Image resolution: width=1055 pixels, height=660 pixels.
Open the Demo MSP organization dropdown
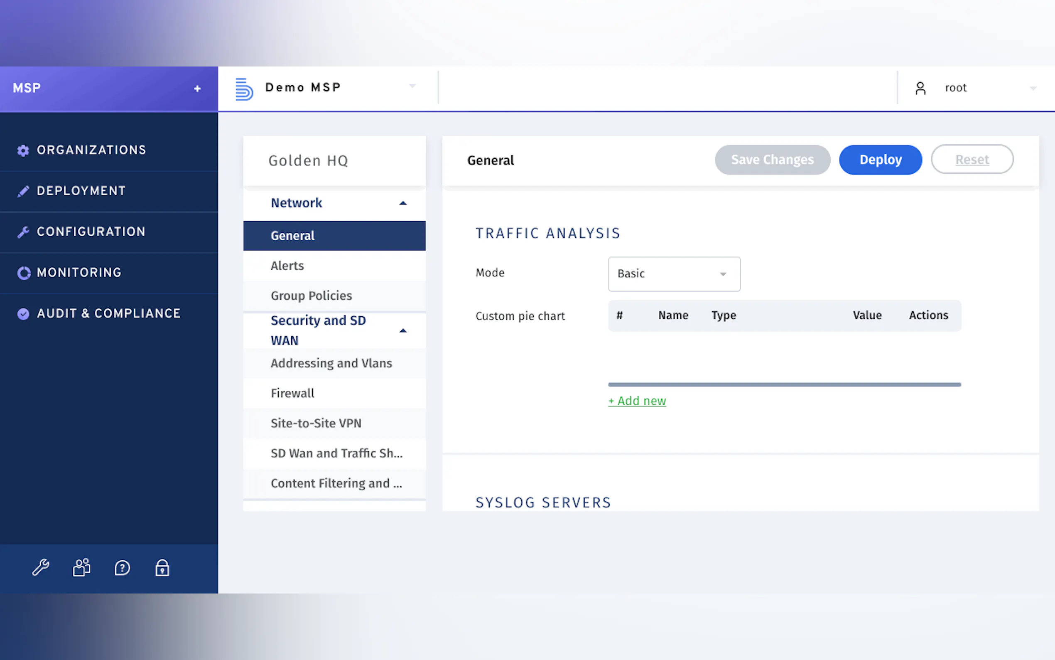(x=412, y=86)
